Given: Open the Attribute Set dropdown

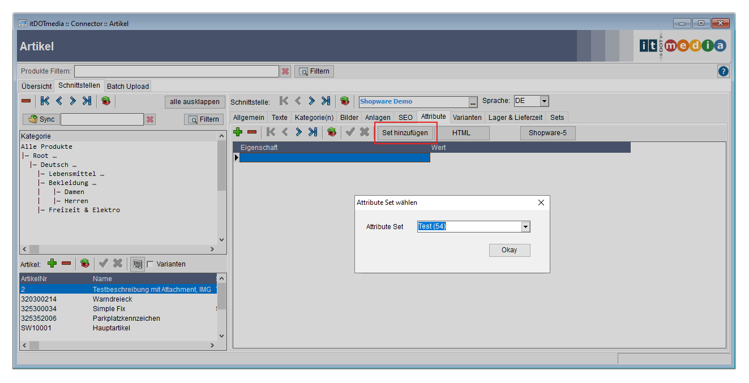Looking at the screenshot, I should [x=525, y=227].
